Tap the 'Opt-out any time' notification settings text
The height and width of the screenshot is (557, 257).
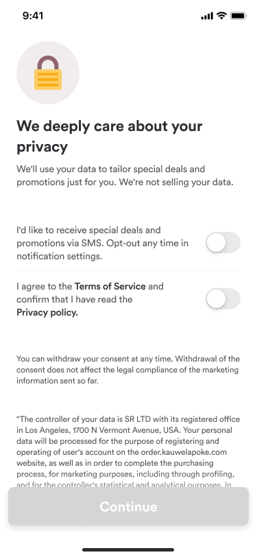(x=103, y=250)
